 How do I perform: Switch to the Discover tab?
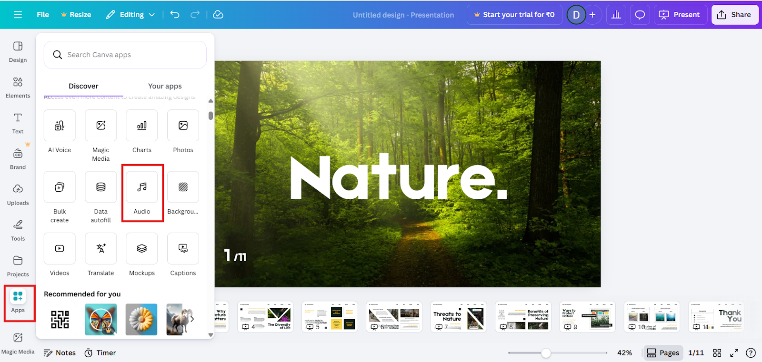click(x=83, y=86)
